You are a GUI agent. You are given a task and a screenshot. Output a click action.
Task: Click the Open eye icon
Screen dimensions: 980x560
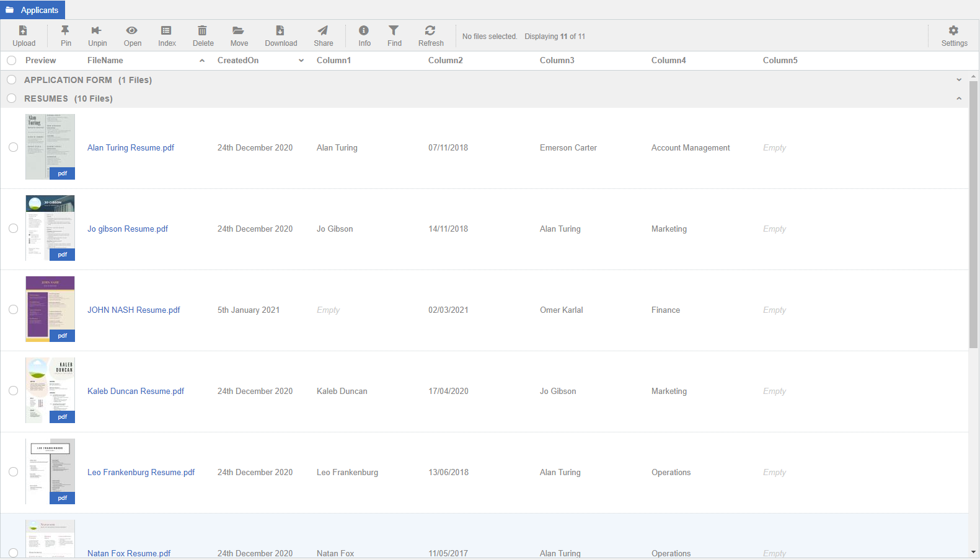click(132, 30)
